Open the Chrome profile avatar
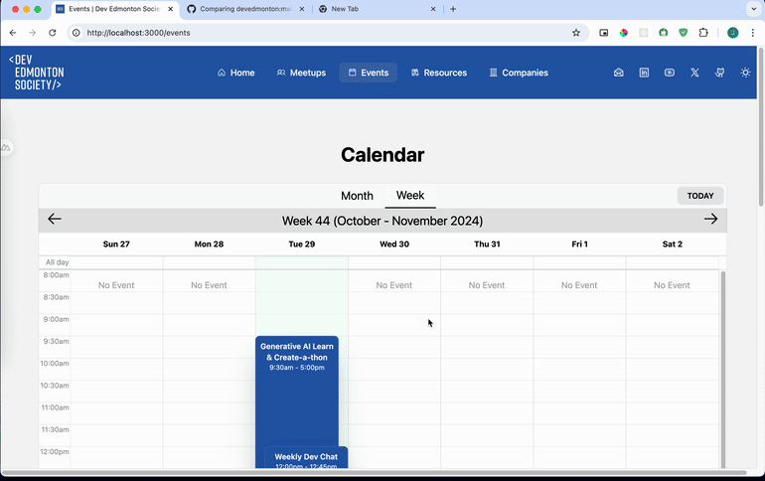Image resolution: width=765 pixels, height=481 pixels. pyautogui.click(x=733, y=33)
